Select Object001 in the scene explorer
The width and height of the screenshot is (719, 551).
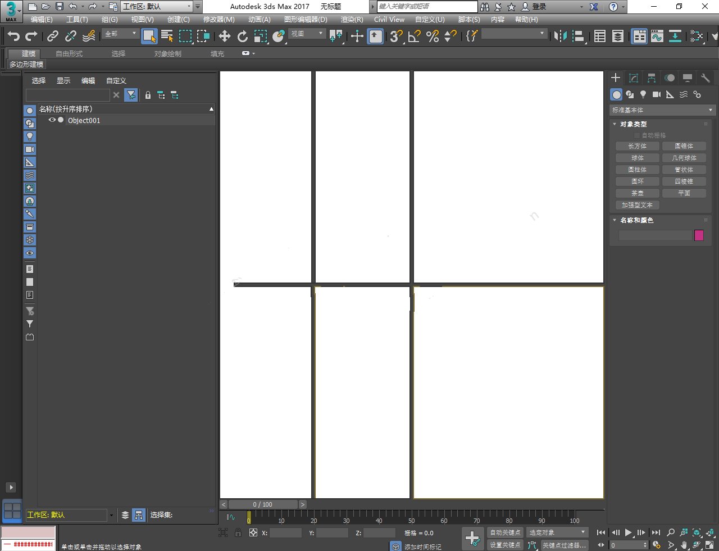coord(84,120)
